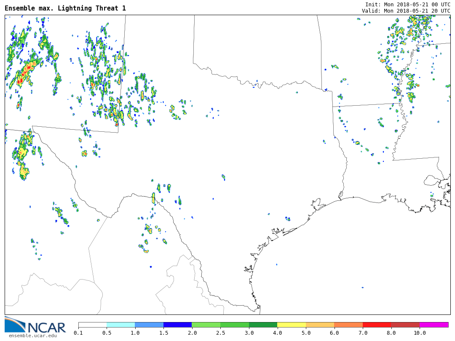The image size is (455, 341).
Task: Open the ensemble.ucar.edu link text
Action: coord(32,336)
